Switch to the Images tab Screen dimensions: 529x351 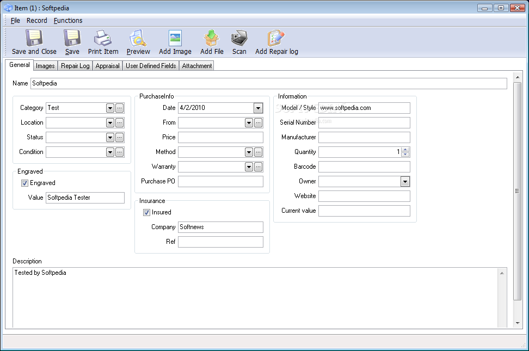tap(45, 66)
